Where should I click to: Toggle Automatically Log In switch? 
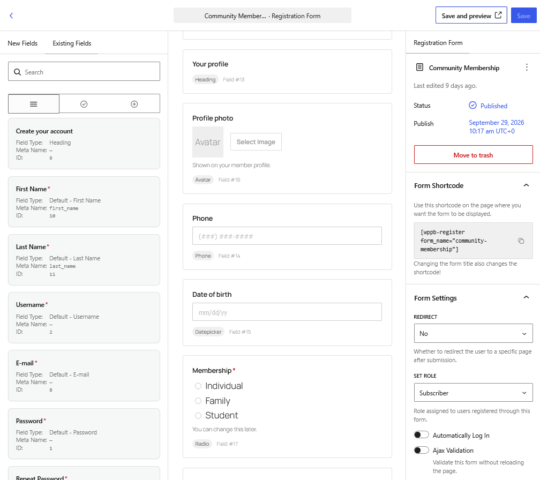pos(421,435)
